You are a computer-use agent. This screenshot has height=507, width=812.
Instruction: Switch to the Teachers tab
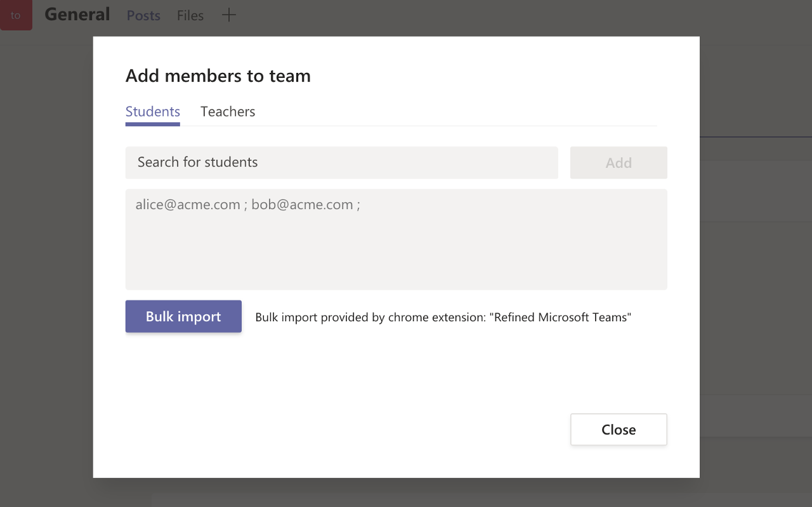228,112
